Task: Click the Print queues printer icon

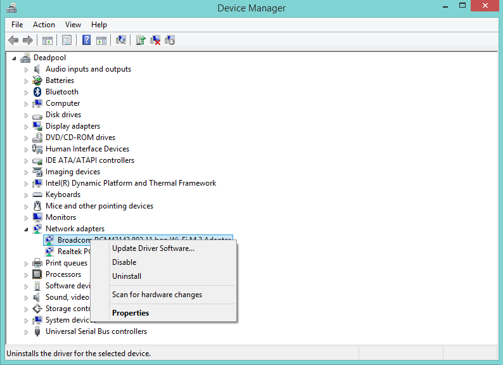Action: pos(37,263)
